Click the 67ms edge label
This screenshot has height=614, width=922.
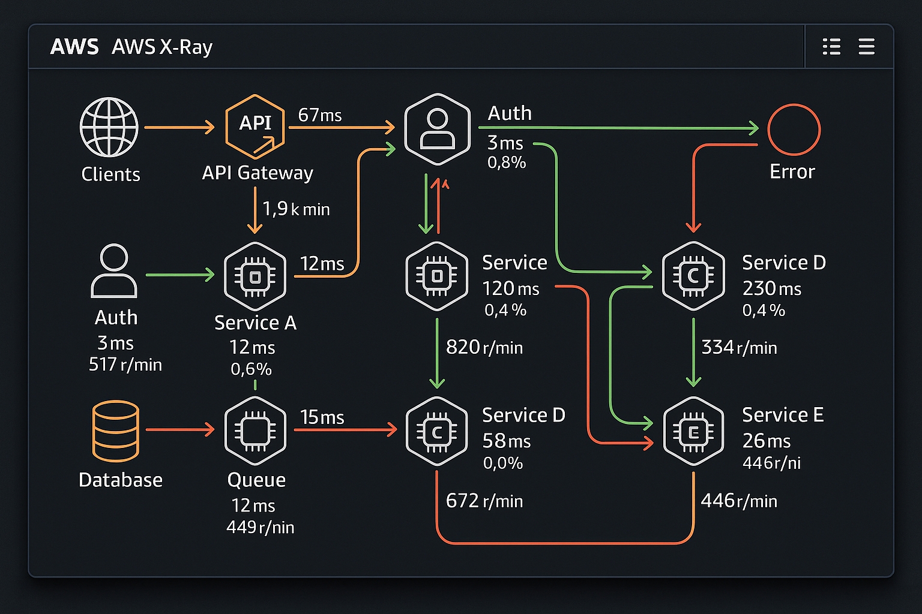(320, 115)
